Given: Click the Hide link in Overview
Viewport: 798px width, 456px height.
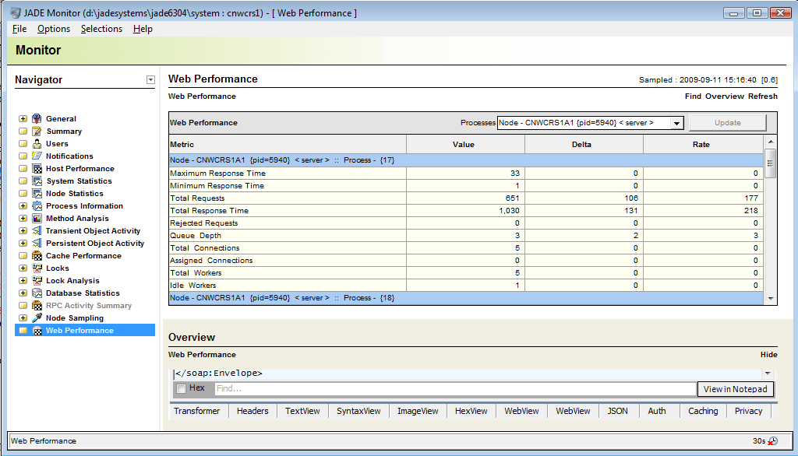Looking at the screenshot, I should [768, 354].
